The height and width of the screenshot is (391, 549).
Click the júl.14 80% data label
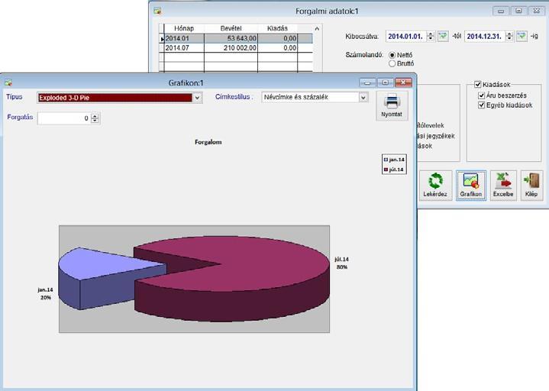coord(342,263)
